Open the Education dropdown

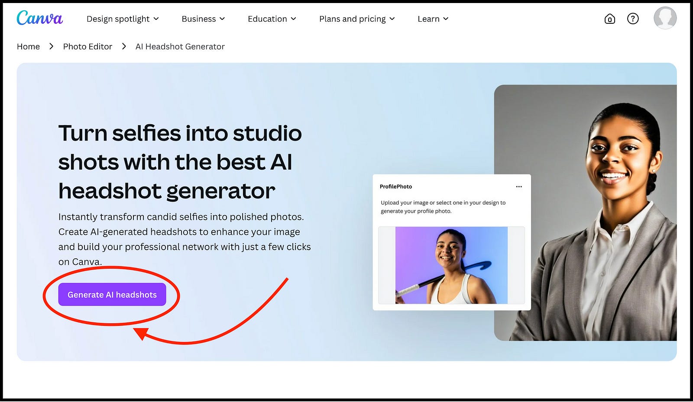[x=272, y=19]
